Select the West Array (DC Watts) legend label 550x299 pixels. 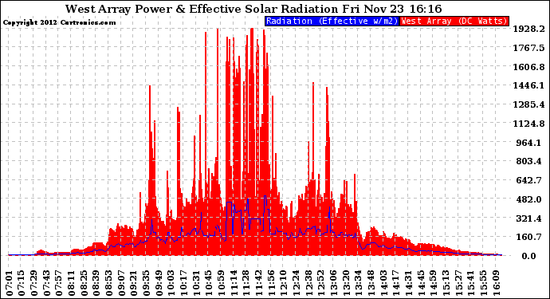coord(454,21)
